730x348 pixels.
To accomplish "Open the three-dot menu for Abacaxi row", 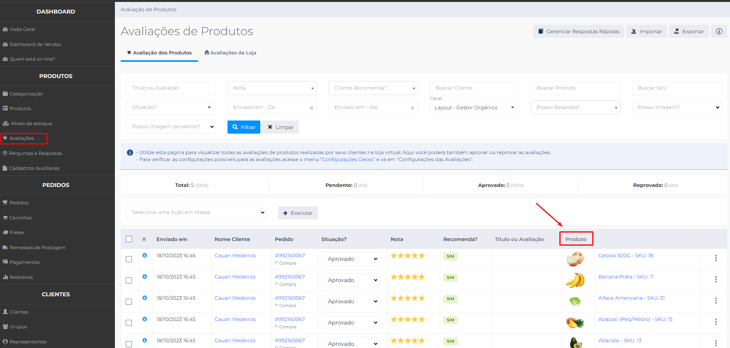I will 716,322.
